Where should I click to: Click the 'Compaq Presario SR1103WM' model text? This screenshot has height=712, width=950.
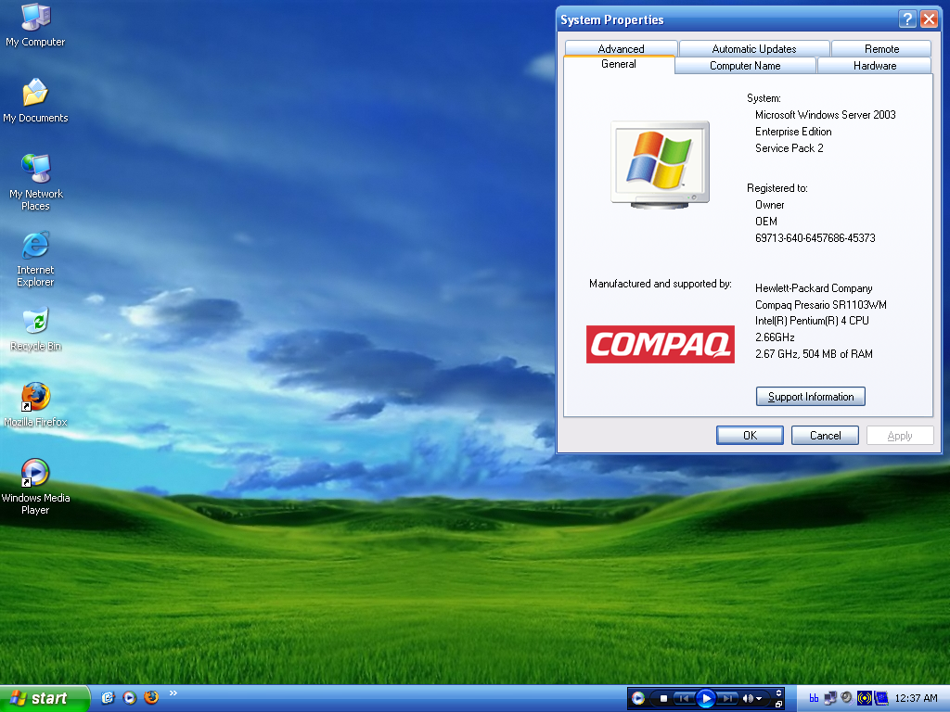[x=820, y=304]
